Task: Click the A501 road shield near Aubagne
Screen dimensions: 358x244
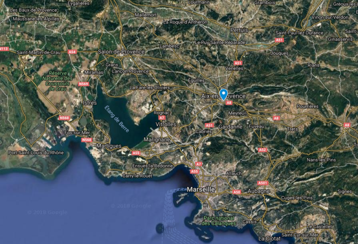Action: 262,183
